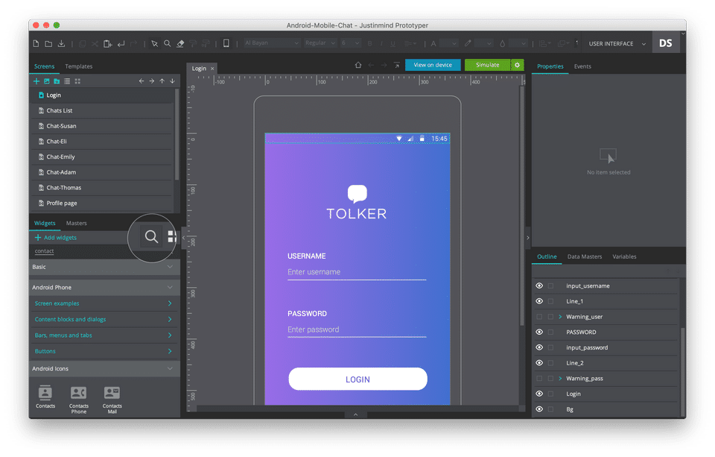Click the DS account avatar
Image resolution: width=715 pixels, height=457 pixels.
pyautogui.click(x=665, y=43)
